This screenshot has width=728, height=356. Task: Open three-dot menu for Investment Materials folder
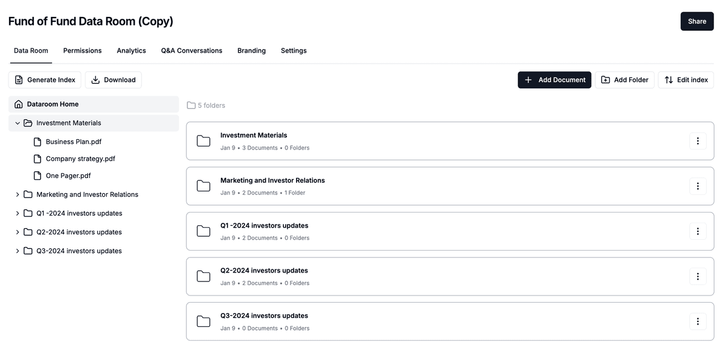click(698, 141)
